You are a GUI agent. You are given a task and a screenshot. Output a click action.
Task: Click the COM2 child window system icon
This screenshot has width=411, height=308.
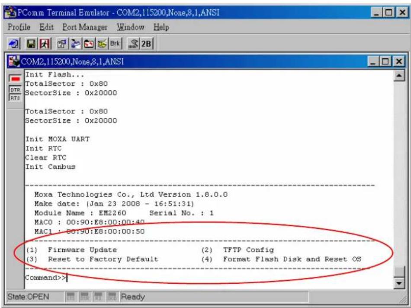[x=14, y=61]
